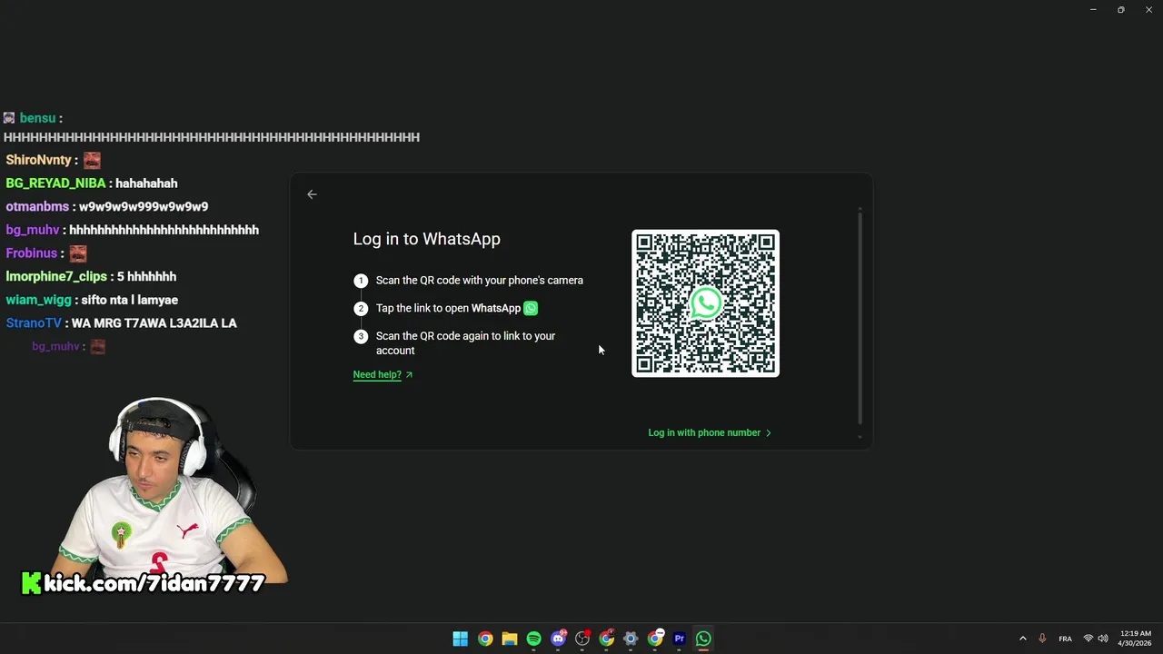Click the WhatsApp taskbar icon
Viewport: 1163px width, 654px height.
point(703,639)
